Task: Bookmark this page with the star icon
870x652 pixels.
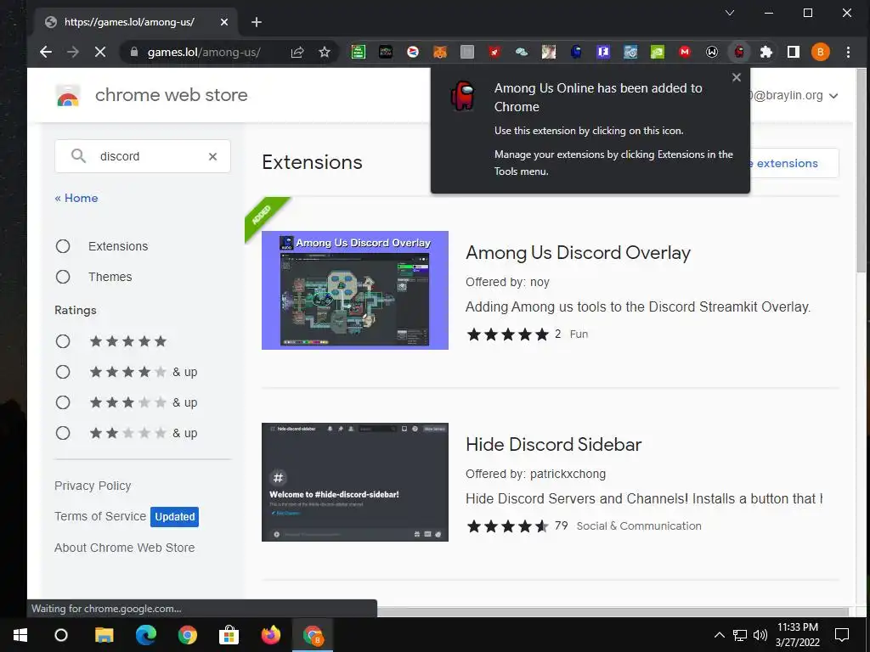Action: [325, 52]
